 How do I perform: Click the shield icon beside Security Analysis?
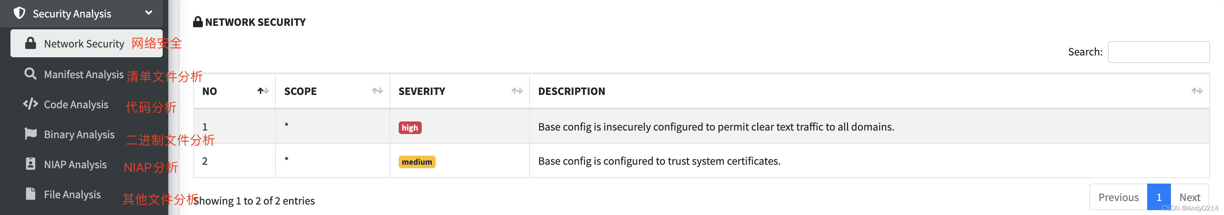[20, 13]
